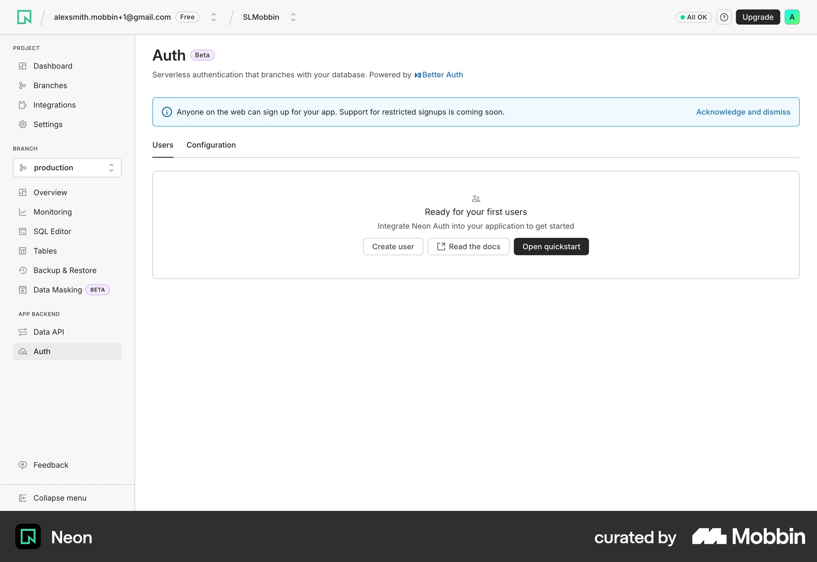817x562 pixels.
Task: Open Data Masking in the sidebar
Action: pyautogui.click(x=67, y=290)
